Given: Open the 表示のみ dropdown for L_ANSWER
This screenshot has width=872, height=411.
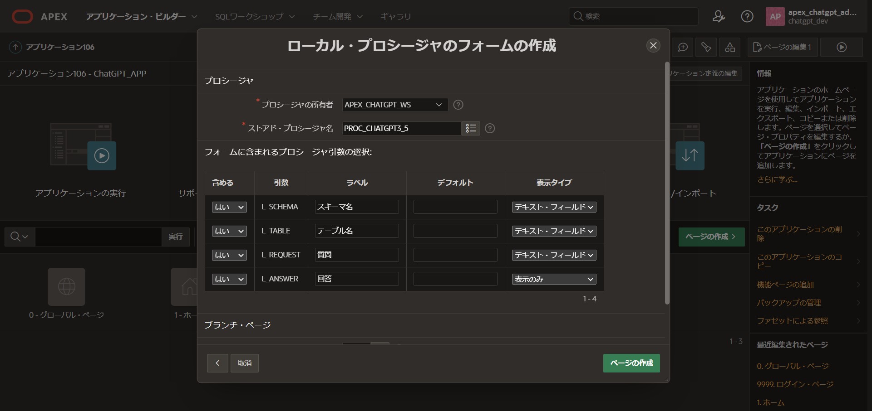Looking at the screenshot, I should 554,279.
